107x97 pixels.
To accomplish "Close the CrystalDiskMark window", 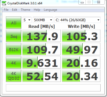I will point(99,2).
